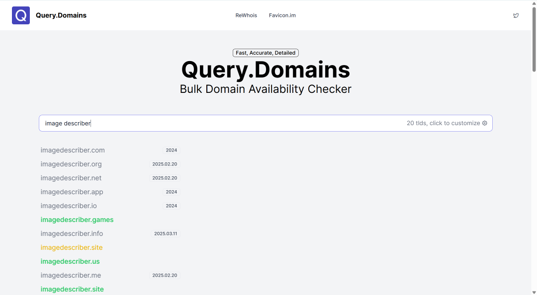Select imagedescriber.org domain result

[71, 164]
